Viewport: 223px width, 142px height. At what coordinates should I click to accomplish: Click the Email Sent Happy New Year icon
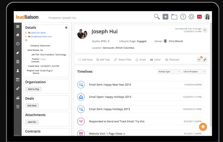81,85
